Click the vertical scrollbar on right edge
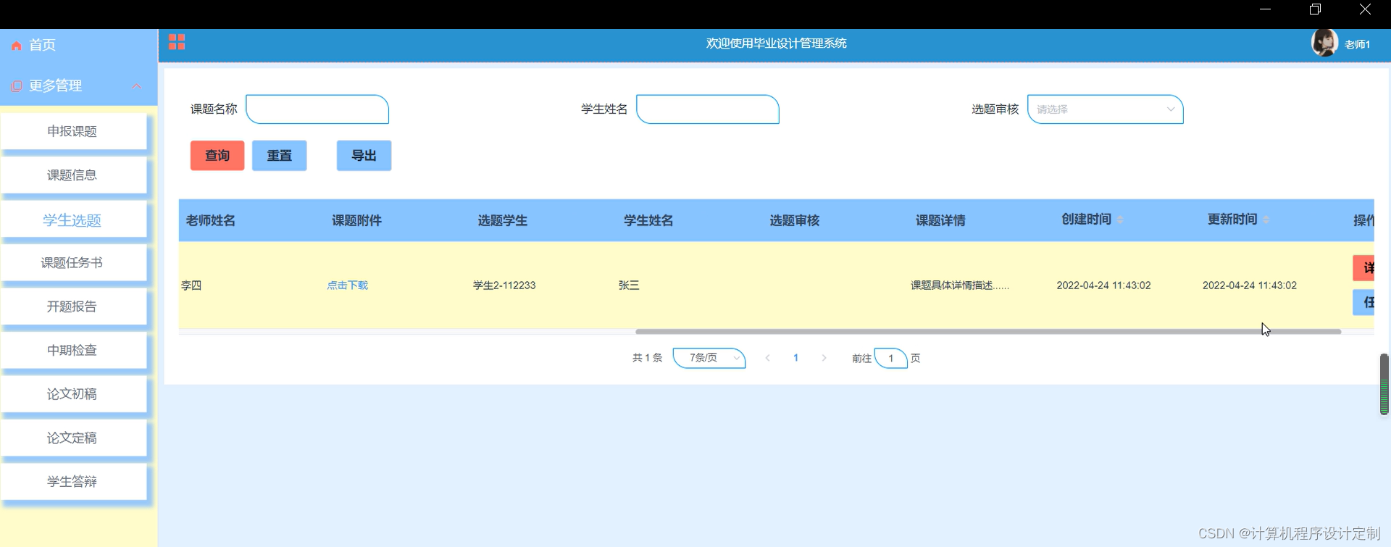Image resolution: width=1391 pixels, height=547 pixels. pyautogui.click(x=1384, y=384)
